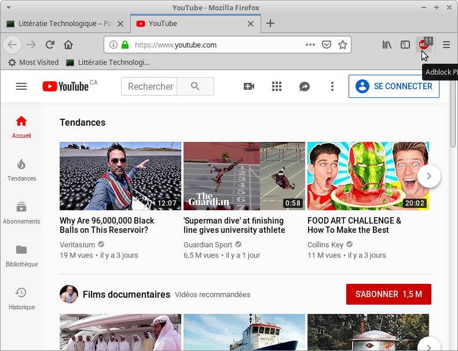
Task: Open the YouTube hamburger guide menu
Action: point(21,86)
